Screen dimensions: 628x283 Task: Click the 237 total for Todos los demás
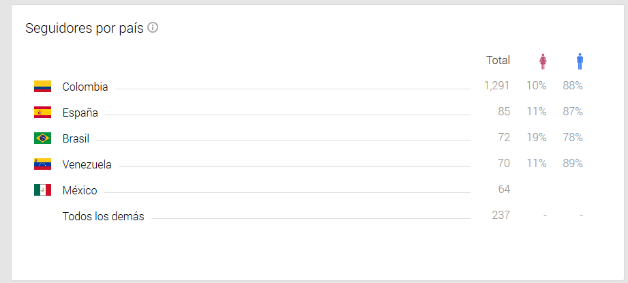click(500, 215)
